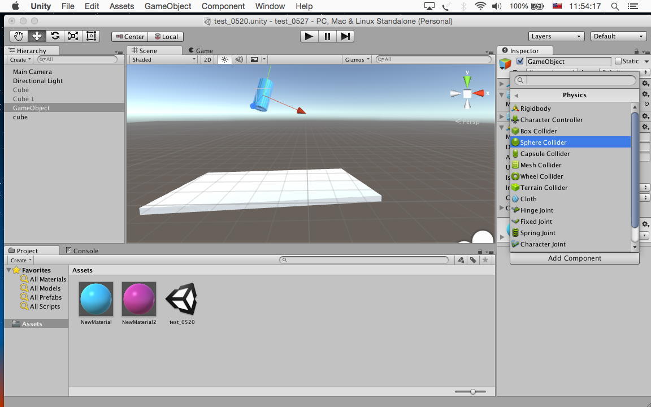
Task: Click the Rigidbody component icon
Action: coord(515,109)
